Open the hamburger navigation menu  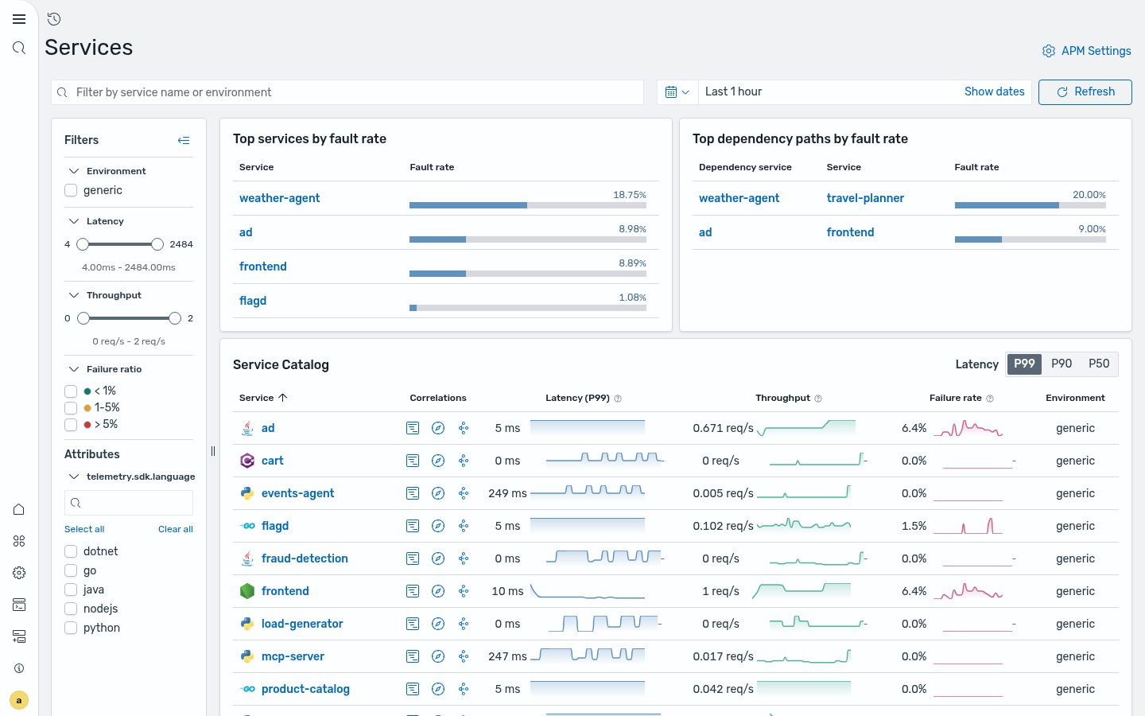19,19
